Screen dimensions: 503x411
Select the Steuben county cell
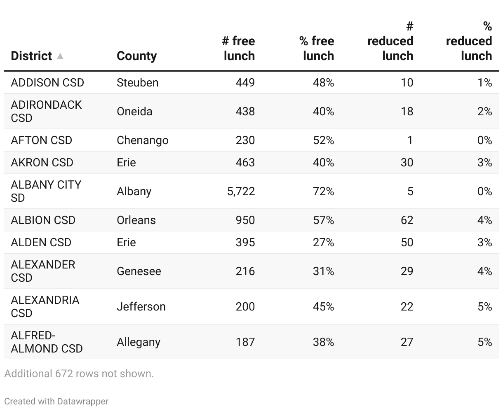pos(137,83)
